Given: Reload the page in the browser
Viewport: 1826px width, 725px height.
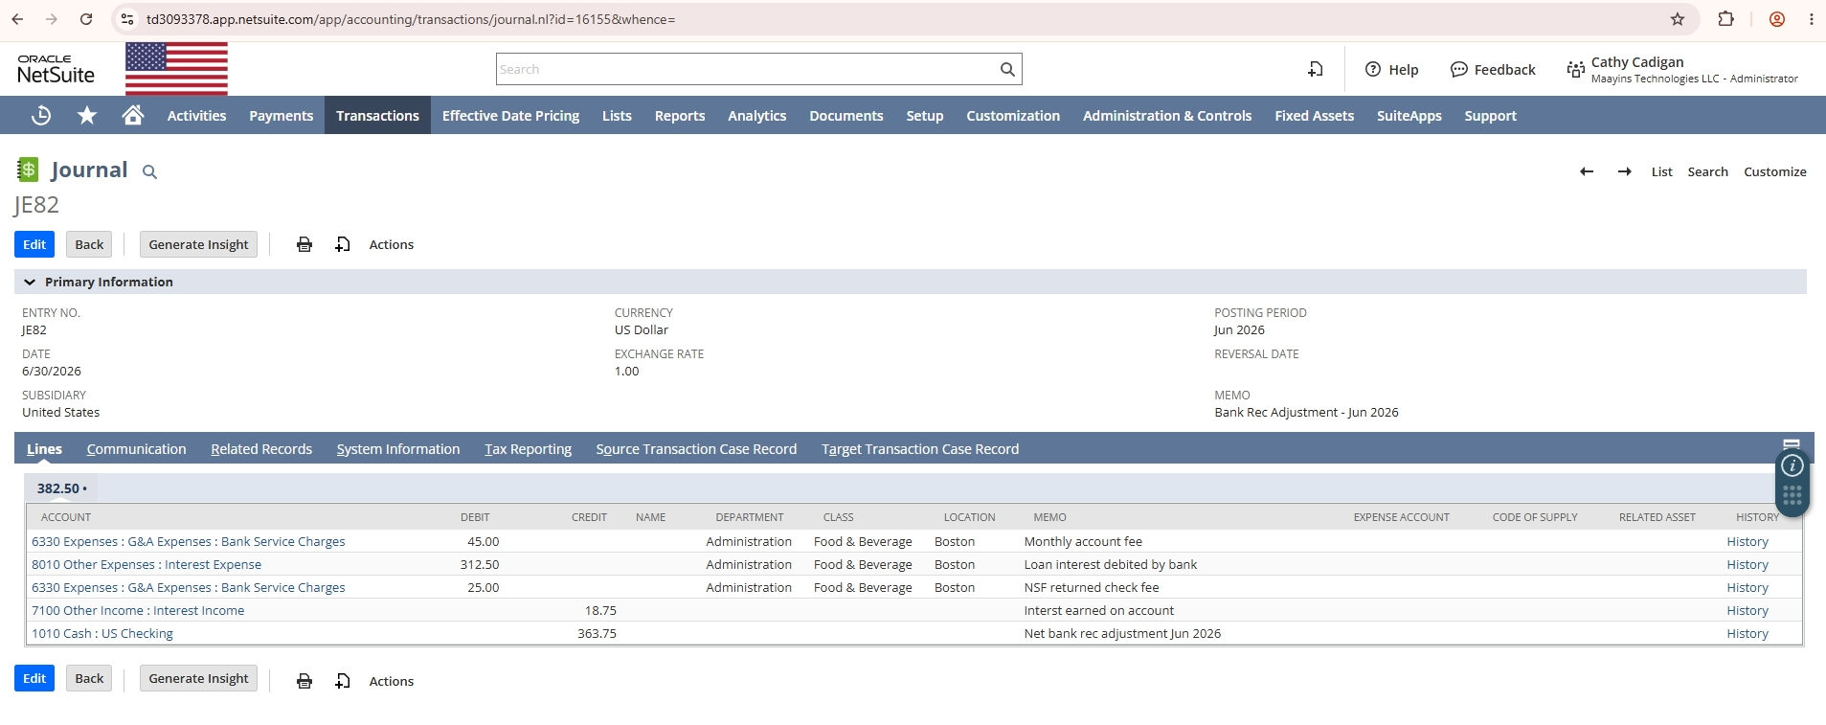Looking at the screenshot, I should coord(86,19).
